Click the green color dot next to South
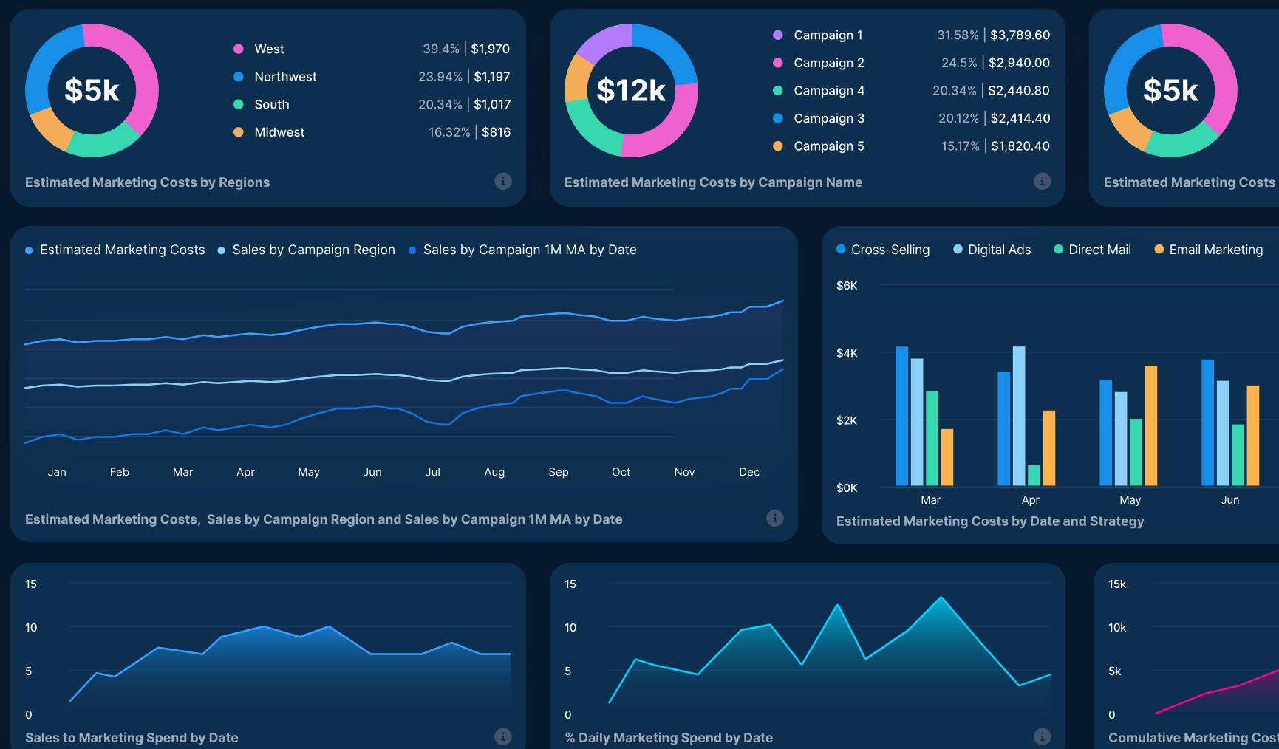Image resolution: width=1279 pixels, height=749 pixels. (237, 104)
